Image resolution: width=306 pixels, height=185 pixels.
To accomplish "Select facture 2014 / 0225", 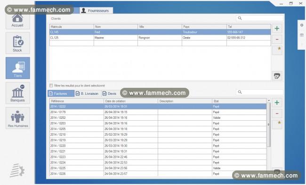I will coord(158,168).
